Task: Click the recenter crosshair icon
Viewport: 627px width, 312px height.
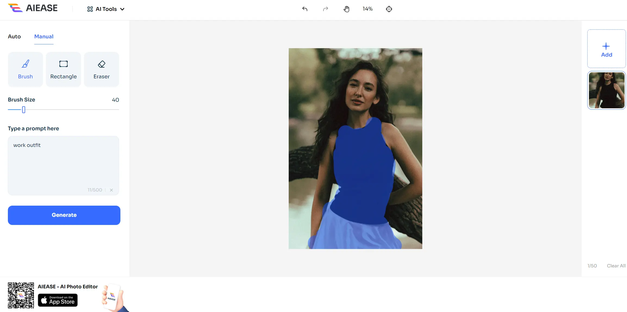Action: 389,9
